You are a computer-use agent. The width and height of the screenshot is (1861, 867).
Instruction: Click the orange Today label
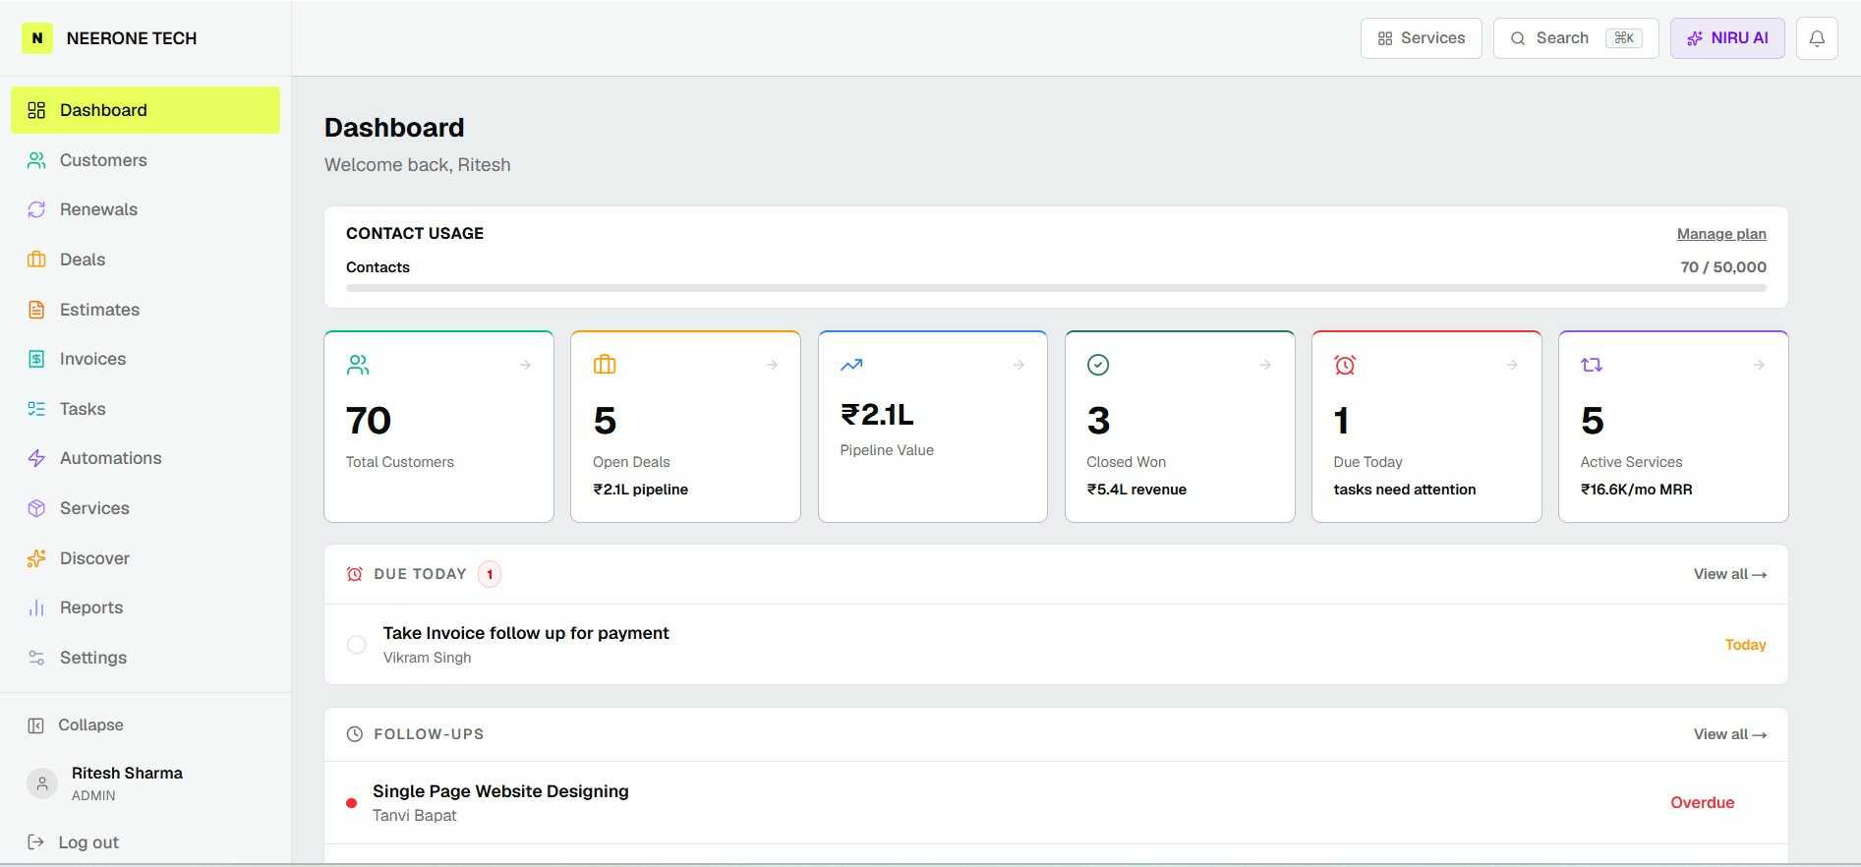1745,645
